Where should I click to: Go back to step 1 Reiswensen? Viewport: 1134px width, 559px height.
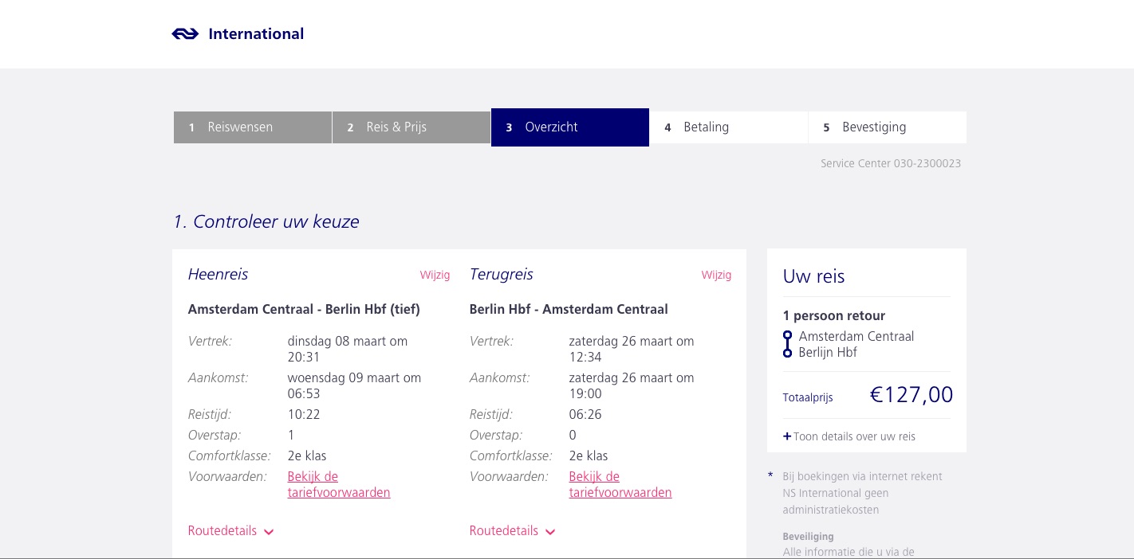(x=252, y=127)
